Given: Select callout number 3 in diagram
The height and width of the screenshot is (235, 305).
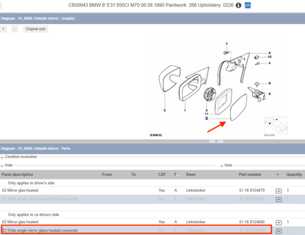Looking at the screenshot, I should click(x=206, y=110).
